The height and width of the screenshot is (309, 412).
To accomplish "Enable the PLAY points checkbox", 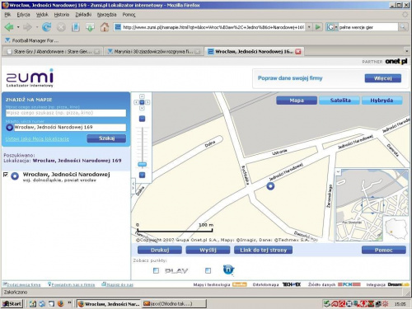I will [x=156, y=271].
